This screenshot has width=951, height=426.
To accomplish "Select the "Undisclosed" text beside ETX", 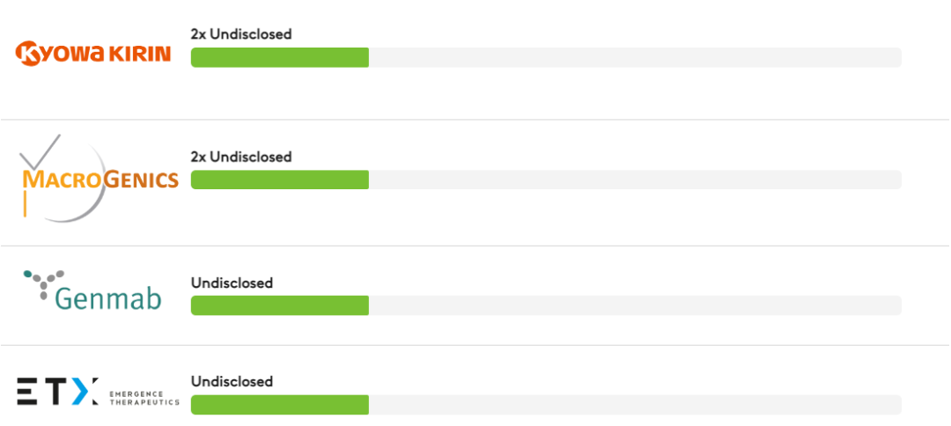I will point(232,382).
